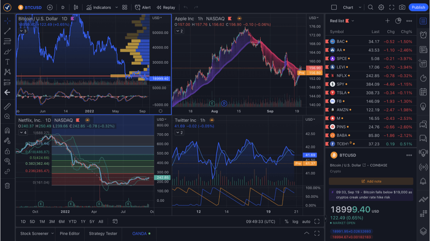Screen dimensions: 430x241
Task: Open the prediction and measurement tools
Action: click(x=8, y=82)
